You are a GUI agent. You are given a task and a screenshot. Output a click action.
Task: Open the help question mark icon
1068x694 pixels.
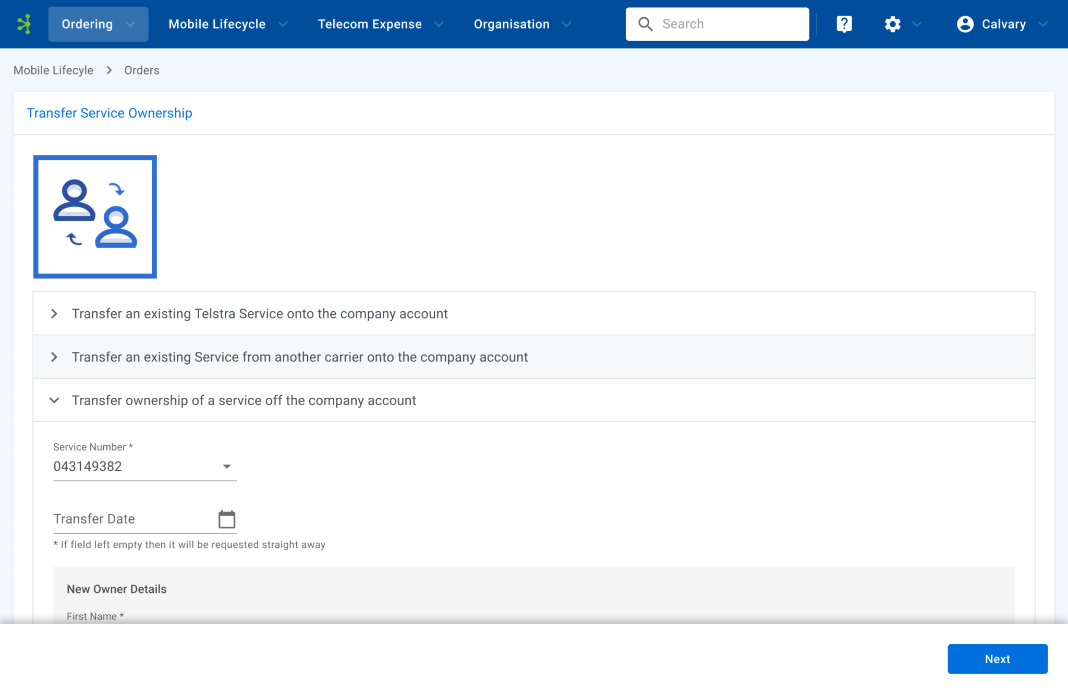click(844, 24)
